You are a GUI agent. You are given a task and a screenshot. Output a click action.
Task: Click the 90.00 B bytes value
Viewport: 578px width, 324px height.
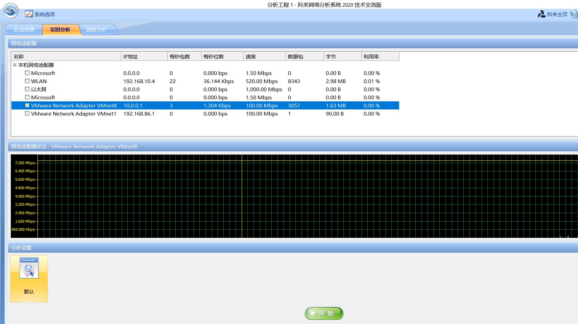click(x=335, y=114)
